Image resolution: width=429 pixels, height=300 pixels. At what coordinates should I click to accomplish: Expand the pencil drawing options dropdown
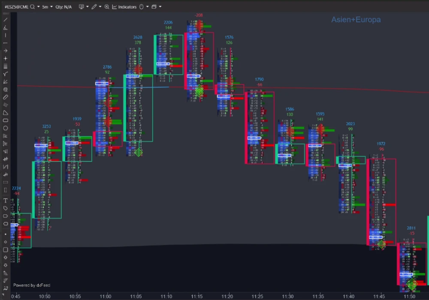[x=100, y=7]
